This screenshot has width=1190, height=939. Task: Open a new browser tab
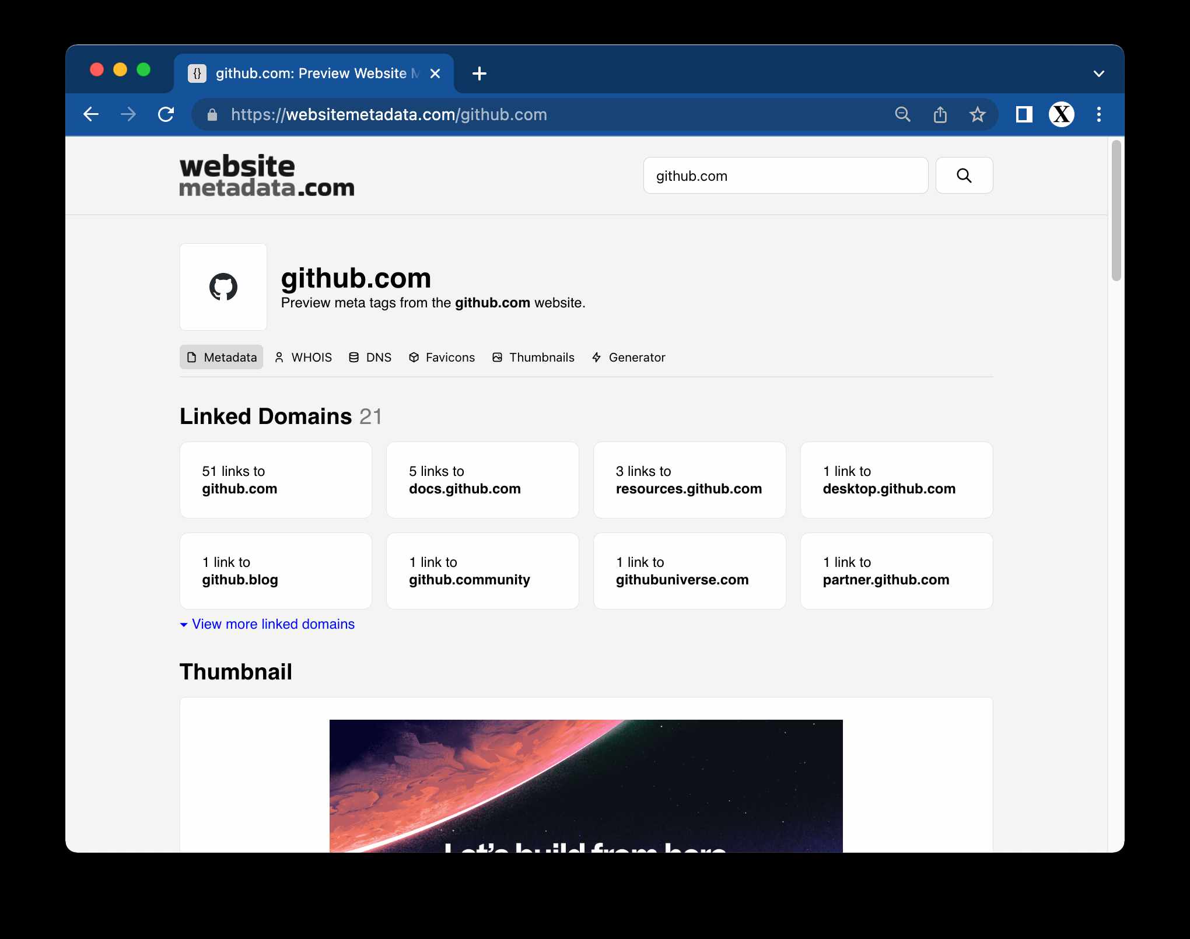tap(479, 74)
